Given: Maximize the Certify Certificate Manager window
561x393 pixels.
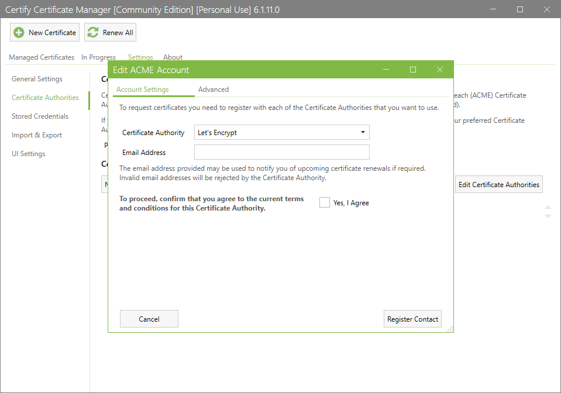Looking at the screenshot, I should click(520, 9).
